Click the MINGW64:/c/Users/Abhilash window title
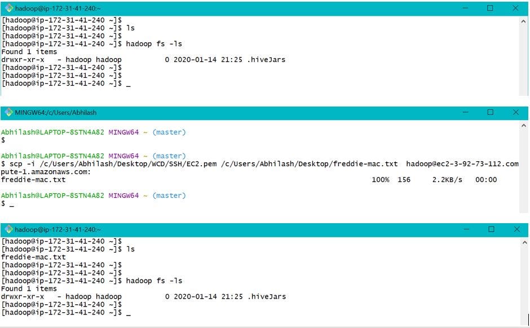The width and height of the screenshot is (530, 328). click(x=56, y=113)
